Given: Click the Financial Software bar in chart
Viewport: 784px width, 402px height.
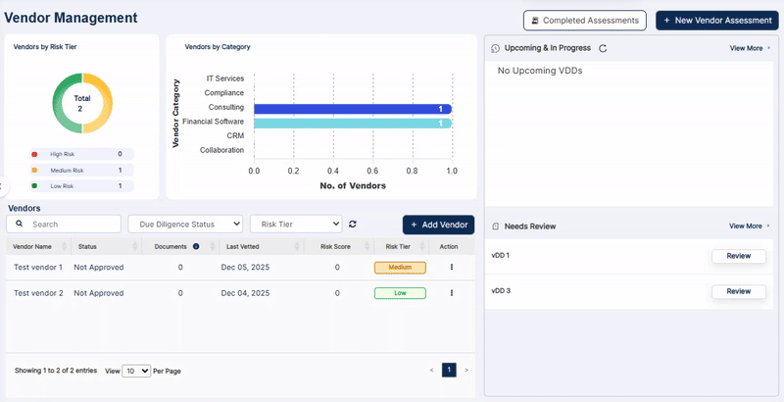Looking at the screenshot, I should [x=353, y=123].
